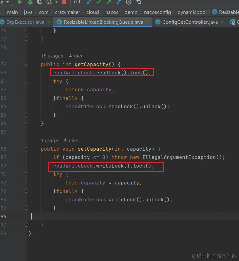Collapse the try block in getCapacity
This screenshot has width=239, height=261.
coord(26,81)
